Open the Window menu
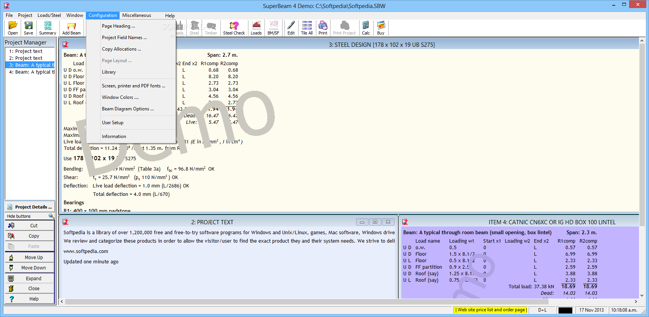649x317 pixels. pos(75,15)
